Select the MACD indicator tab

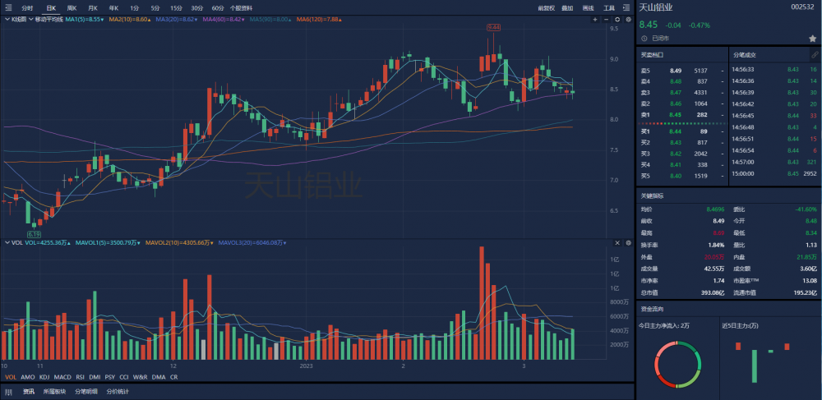(62, 377)
